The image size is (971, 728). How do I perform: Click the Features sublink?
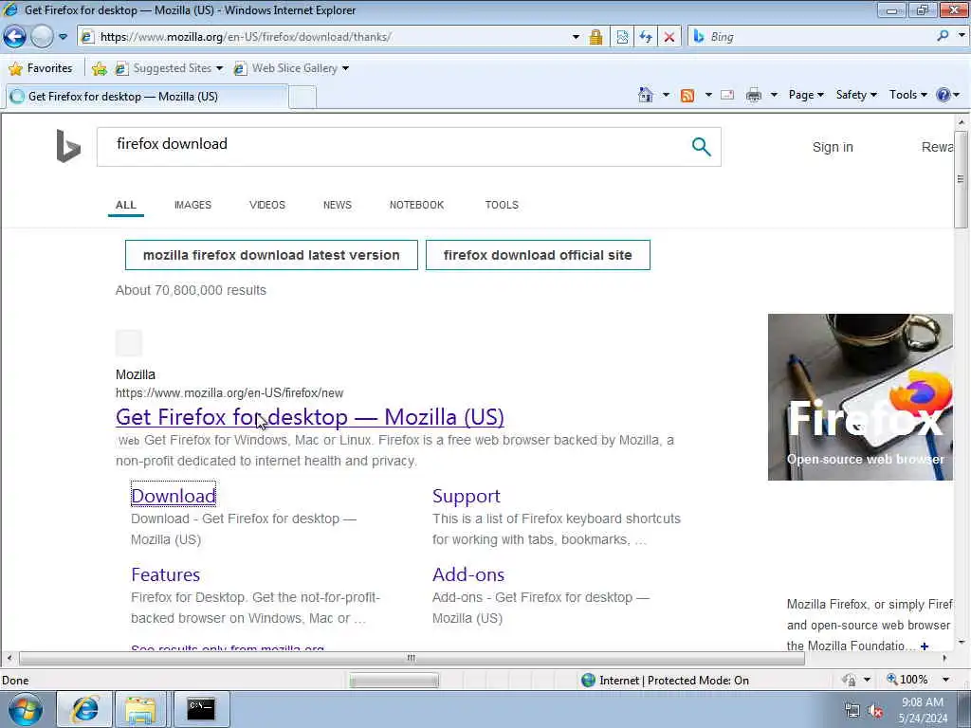point(165,574)
